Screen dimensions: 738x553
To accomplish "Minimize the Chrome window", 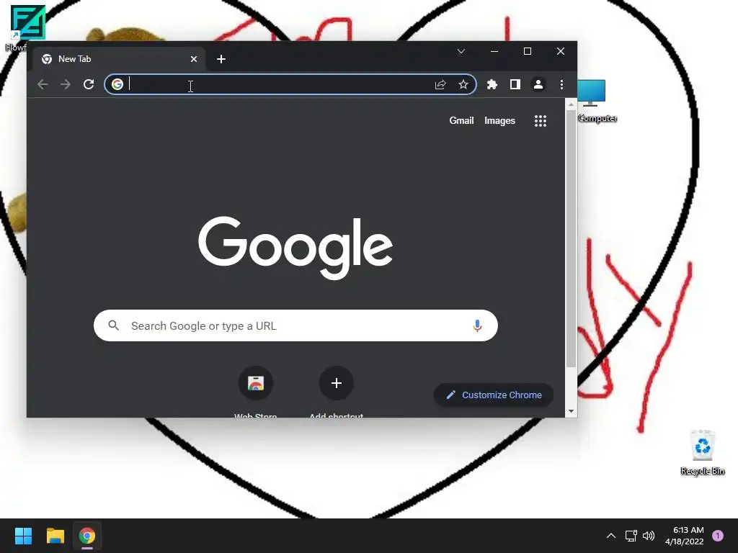I will (494, 51).
